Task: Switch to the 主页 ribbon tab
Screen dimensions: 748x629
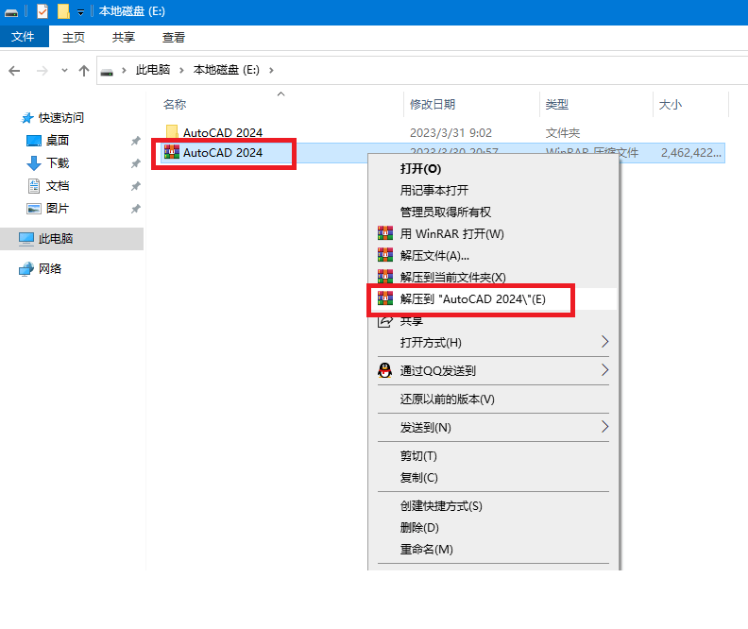Action: click(74, 37)
